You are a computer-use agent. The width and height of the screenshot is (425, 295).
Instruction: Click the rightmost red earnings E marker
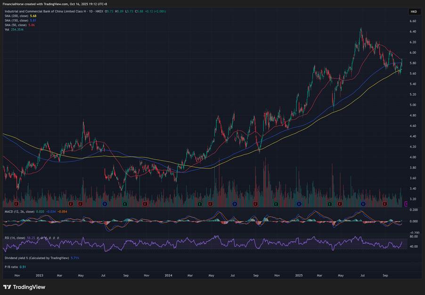[385, 204]
